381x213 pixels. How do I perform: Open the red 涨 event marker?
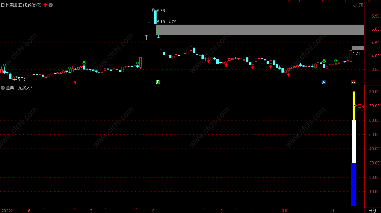pyautogui.click(x=354, y=82)
